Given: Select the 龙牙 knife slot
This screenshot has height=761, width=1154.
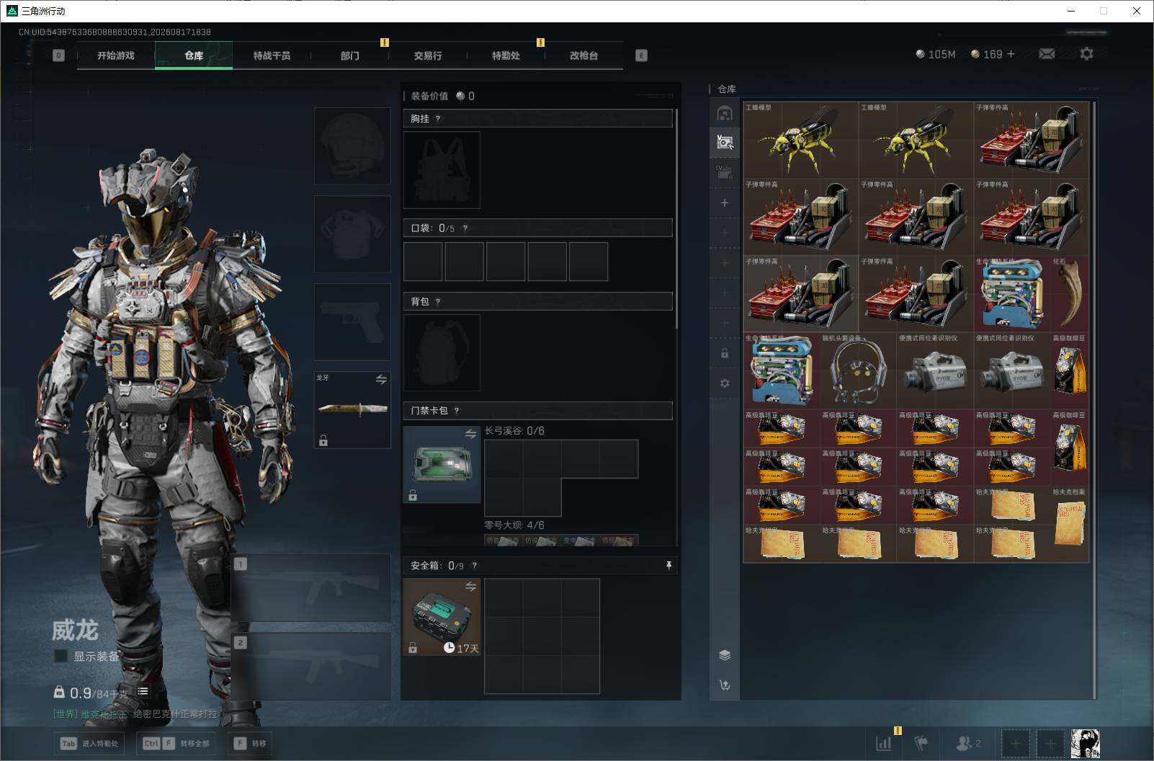Looking at the screenshot, I should point(352,410).
